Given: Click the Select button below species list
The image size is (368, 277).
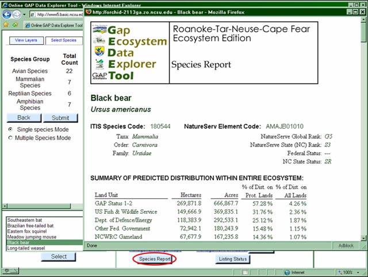Looking at the screenshot, I should (59, 256).
